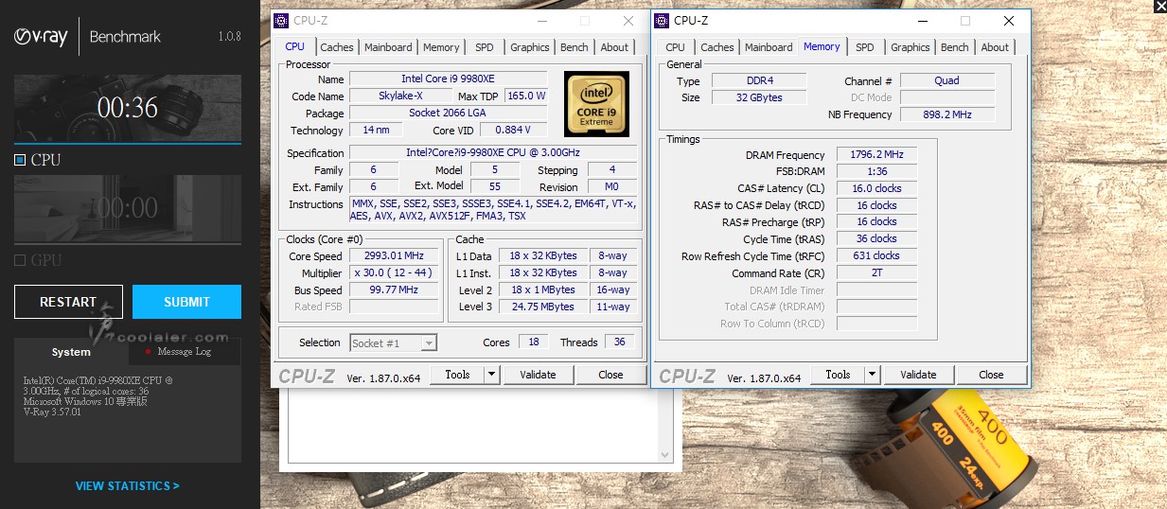Toggle the GPU checkbox in V-Ray Benchmark
The height and width of the screenshot is (509, 1167).
[x=20, y=260]
